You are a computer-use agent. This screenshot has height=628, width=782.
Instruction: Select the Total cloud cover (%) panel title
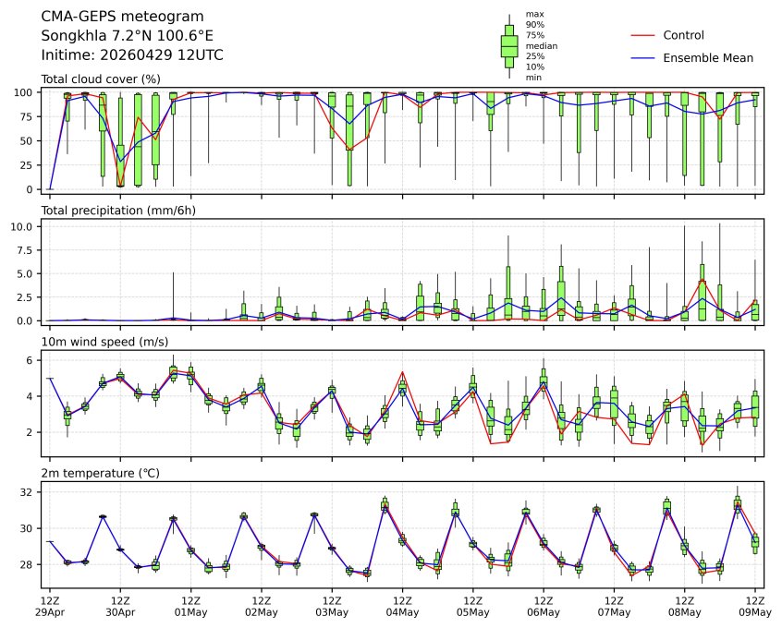click(x=101, y=79)
